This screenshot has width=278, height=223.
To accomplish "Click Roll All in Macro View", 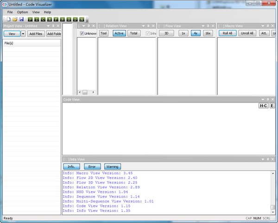I will 227,33.
